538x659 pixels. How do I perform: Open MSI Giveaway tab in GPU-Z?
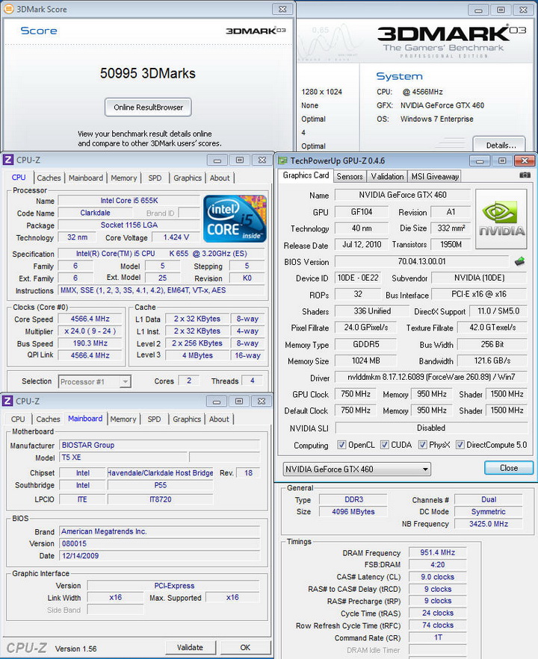(435, 177)
